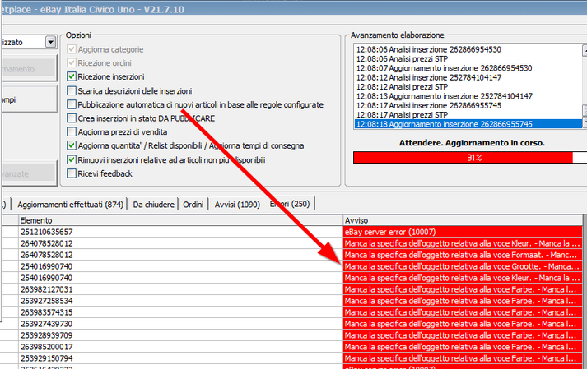Switch to the Ordini tab
The image size is (587, 369).
[193, 205]
